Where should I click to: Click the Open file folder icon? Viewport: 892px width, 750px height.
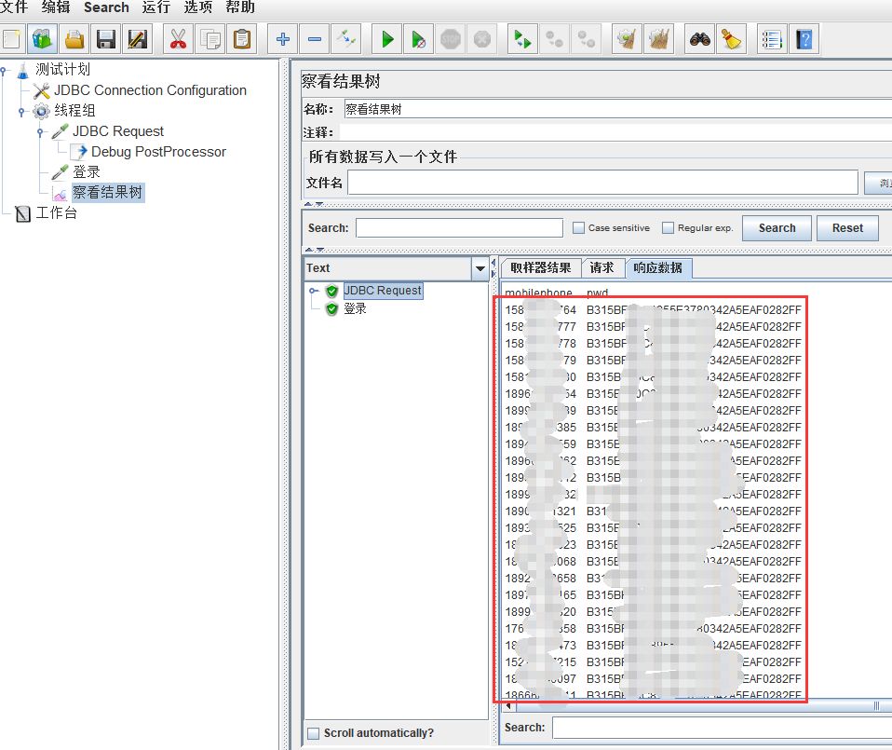pyautogui.click(x=74, y=39)
